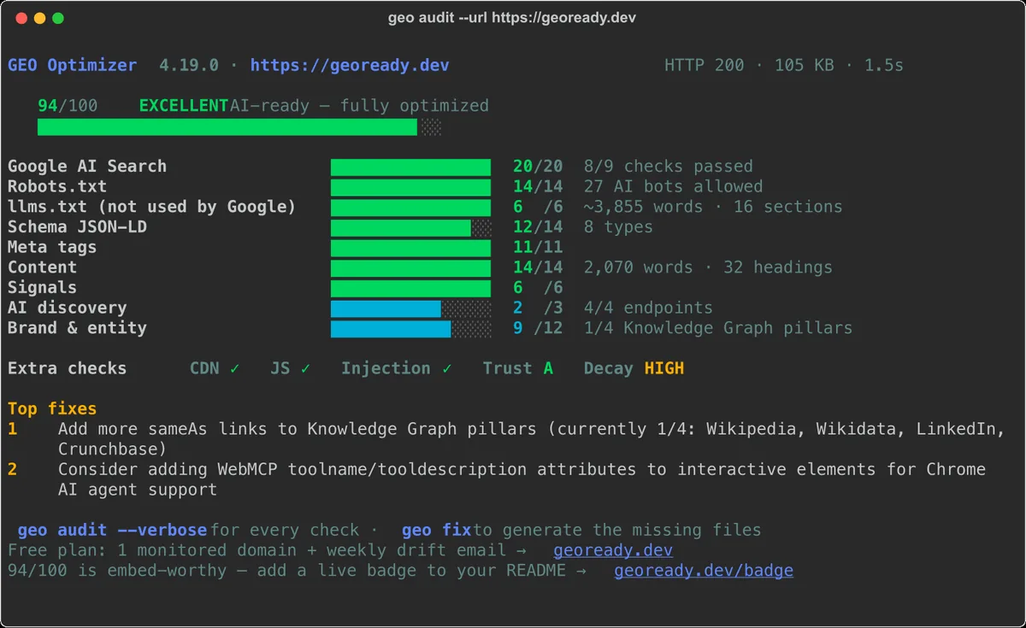The width and height of the screenshot is (1026, 628).
Task: Click '27 AI bots allowed' text
Action: (x=674, y=186)
